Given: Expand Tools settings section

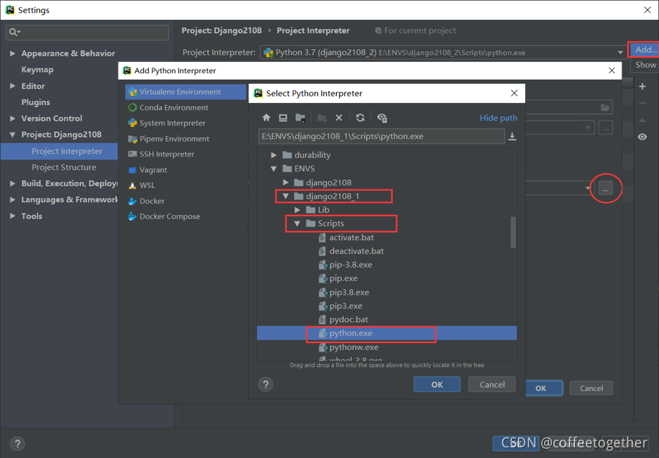Looking at the screenshot, I should pos(13,216).
